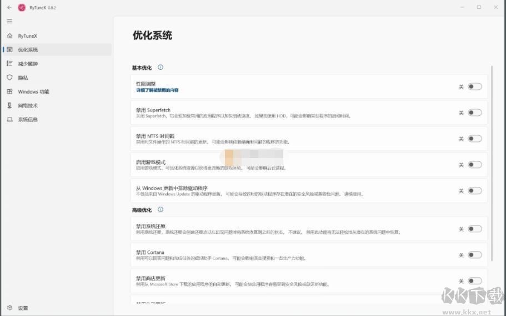
Task: Click the back arrow in title bar
Action: pos(9,7)
